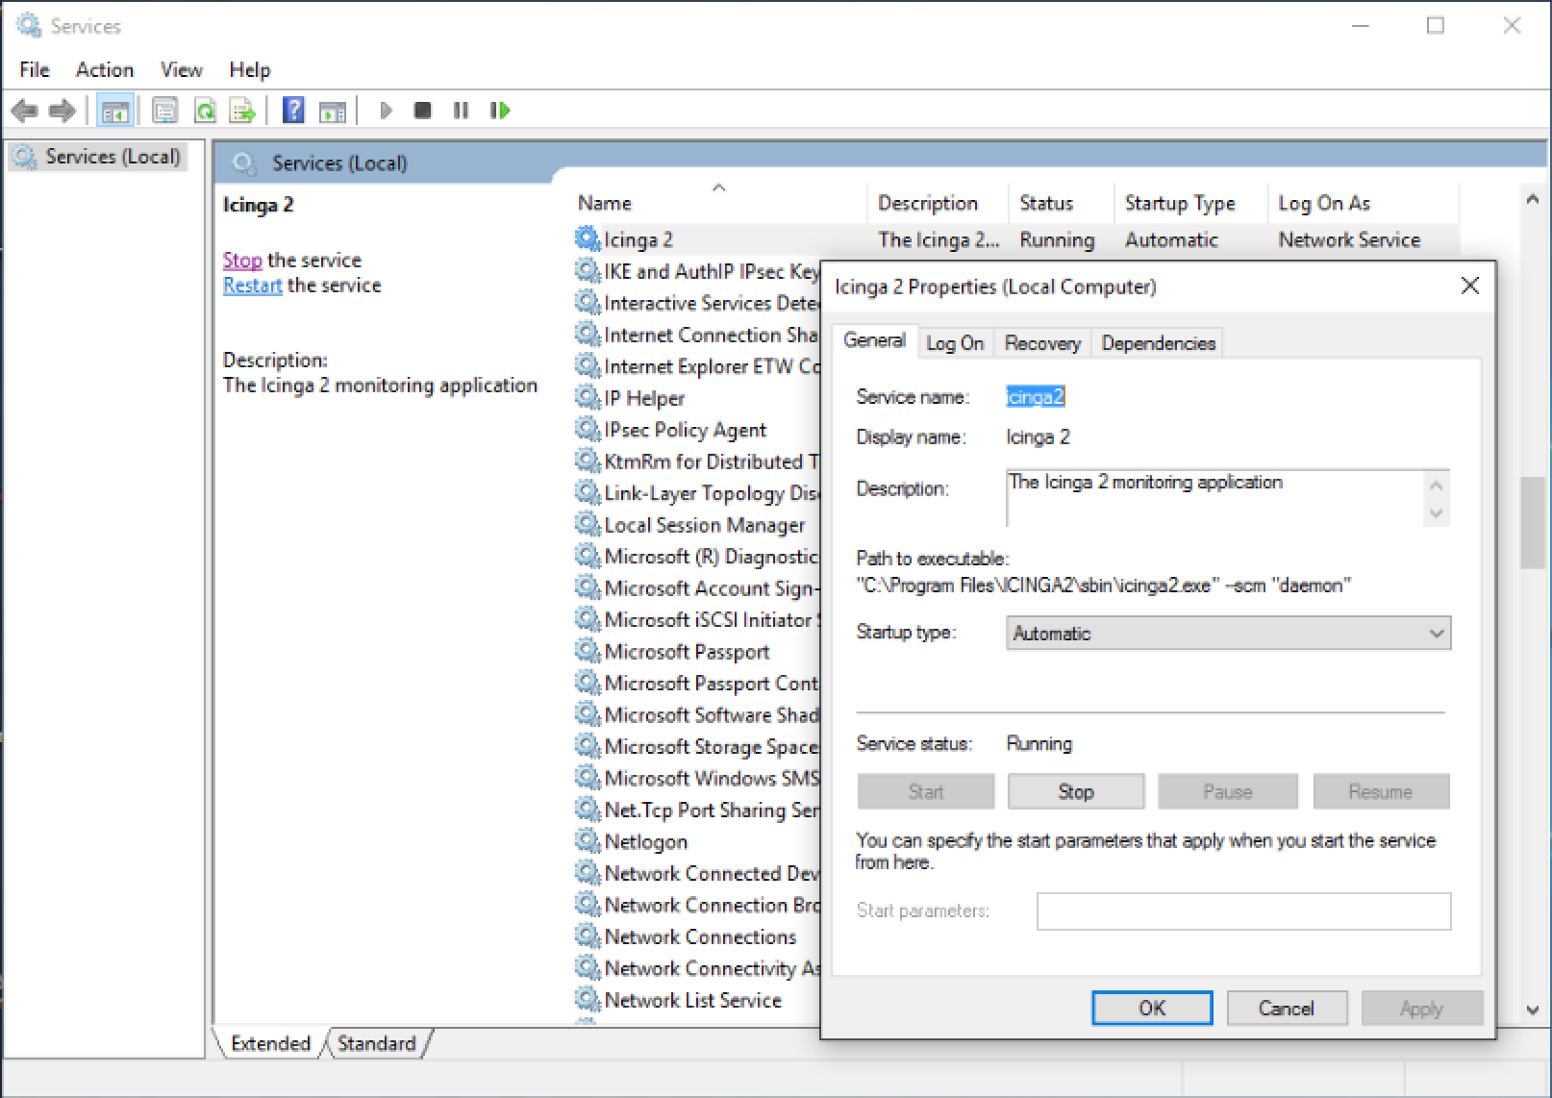Open the File menu
The height and width of the screenshot is (1098, 1552).
click(35, 70)
